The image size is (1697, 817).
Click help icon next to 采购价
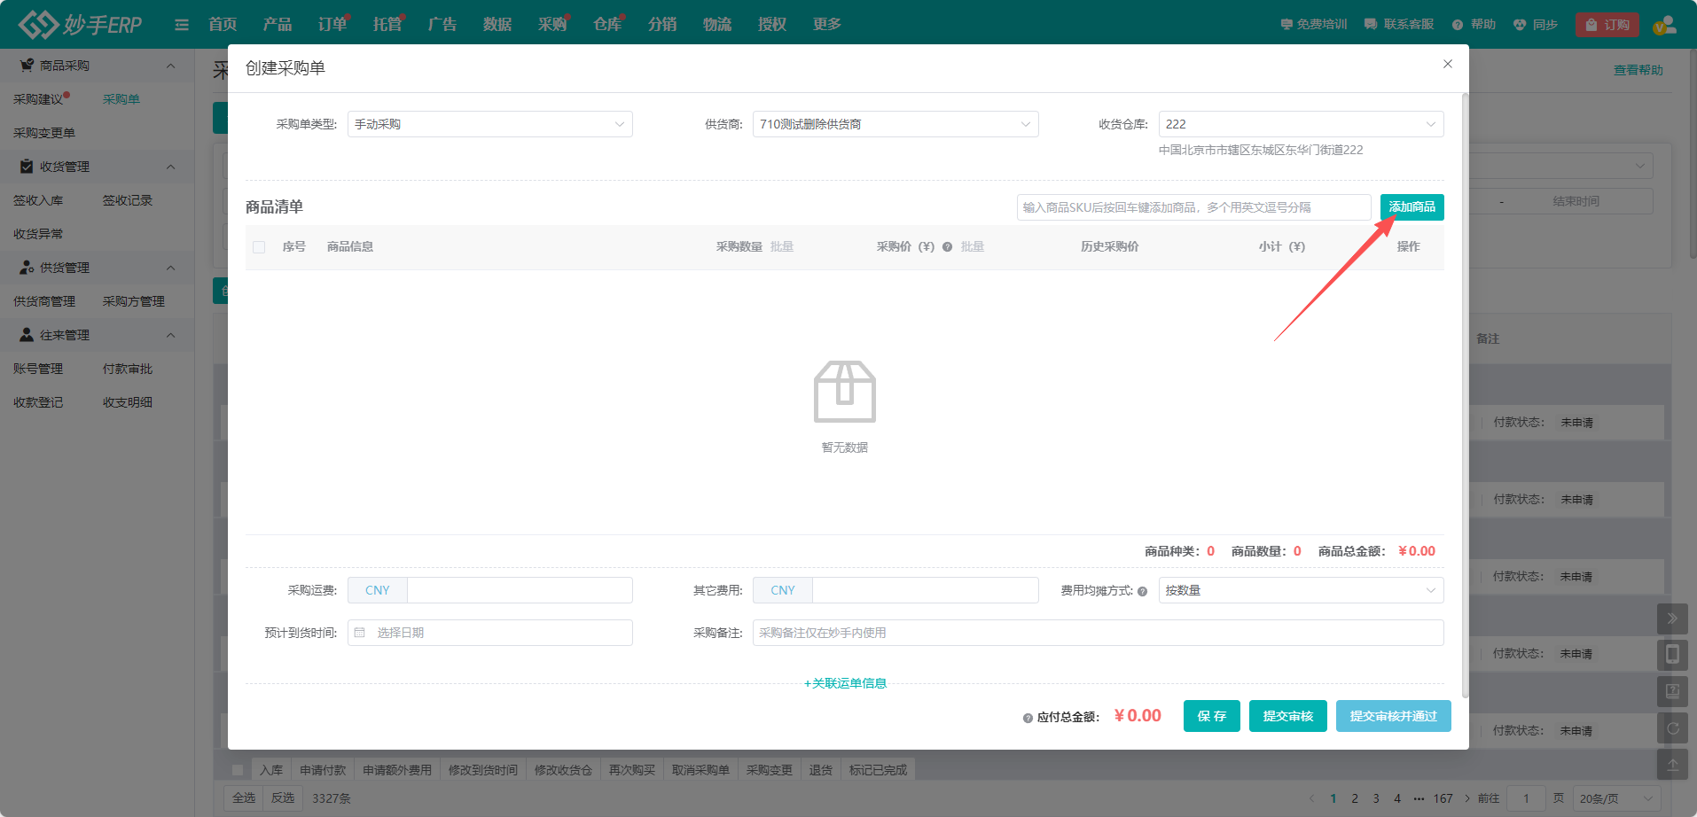point(947,247)
